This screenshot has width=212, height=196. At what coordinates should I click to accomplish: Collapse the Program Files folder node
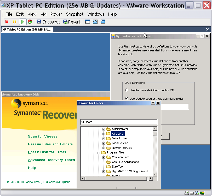tap(99, 153)
